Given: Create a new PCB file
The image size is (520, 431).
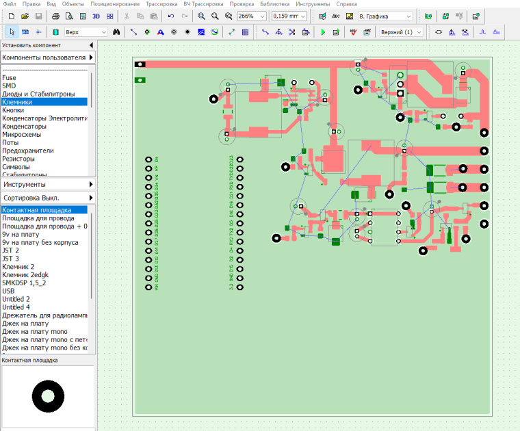Looking at the screenshot, I should coord(11,16).
